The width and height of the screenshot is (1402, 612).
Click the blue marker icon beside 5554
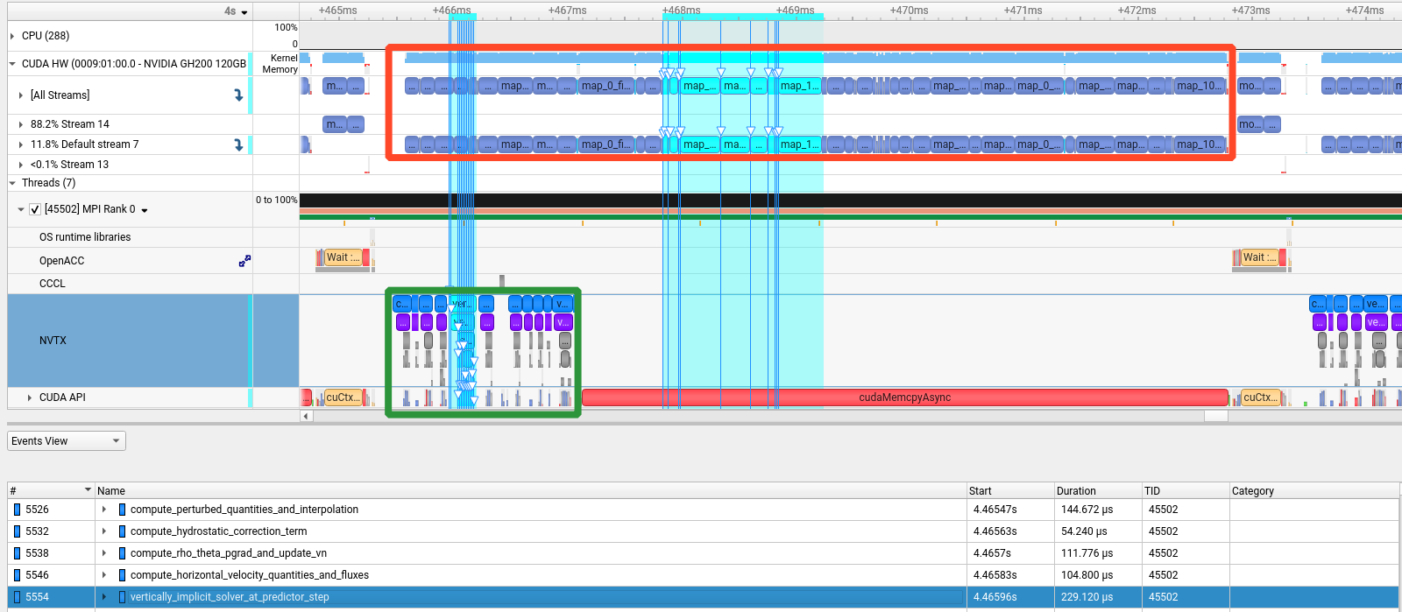[17, 597]
